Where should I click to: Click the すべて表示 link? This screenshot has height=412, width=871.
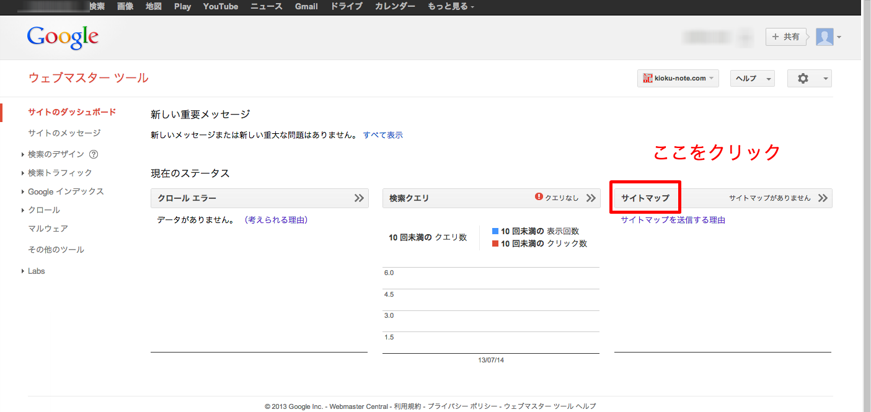382,135
